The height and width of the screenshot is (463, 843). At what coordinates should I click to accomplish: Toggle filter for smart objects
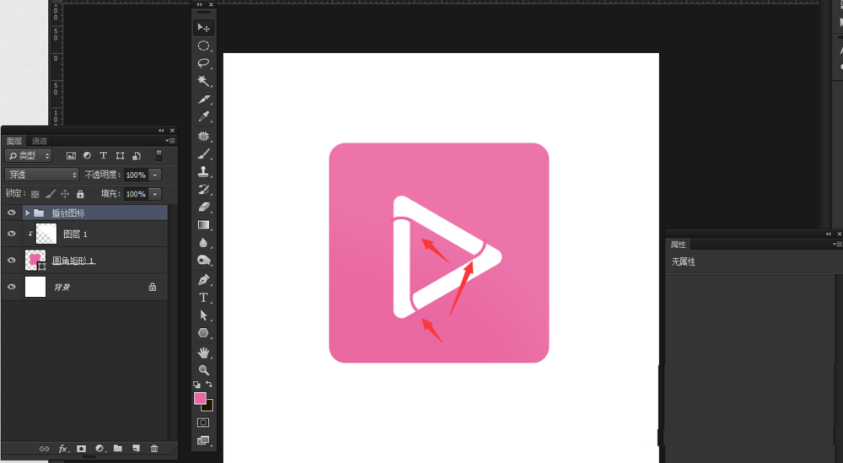click(137, 155)
